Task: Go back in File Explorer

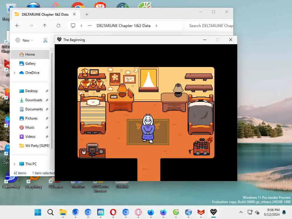Action: (x=17, y=26)
